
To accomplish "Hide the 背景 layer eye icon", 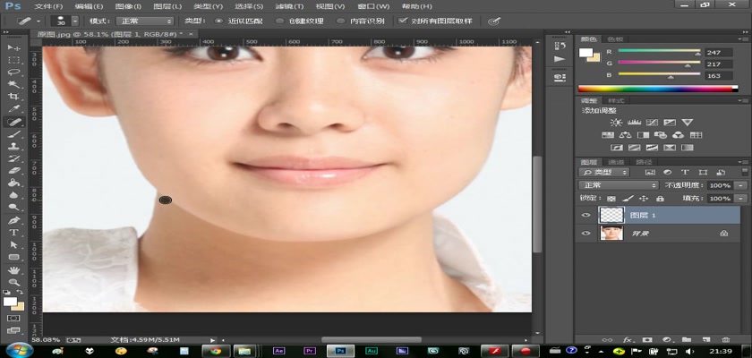I will pos(585,234).
